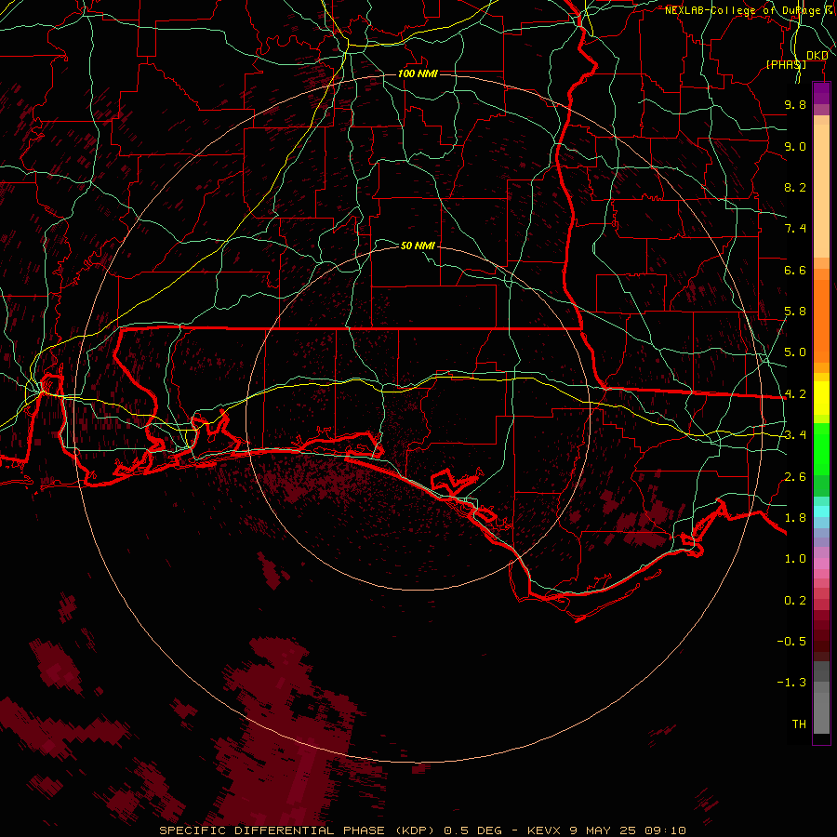
Task: Click the 6.6 scale value
Action: (x=795, y=270)
